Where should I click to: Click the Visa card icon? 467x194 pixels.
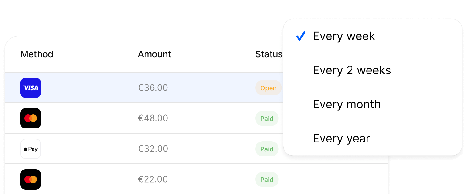pos(31,88)
